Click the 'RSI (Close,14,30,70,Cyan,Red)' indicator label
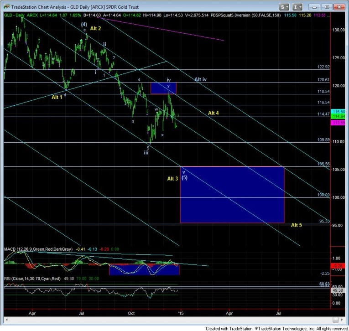 pos(32,279)
